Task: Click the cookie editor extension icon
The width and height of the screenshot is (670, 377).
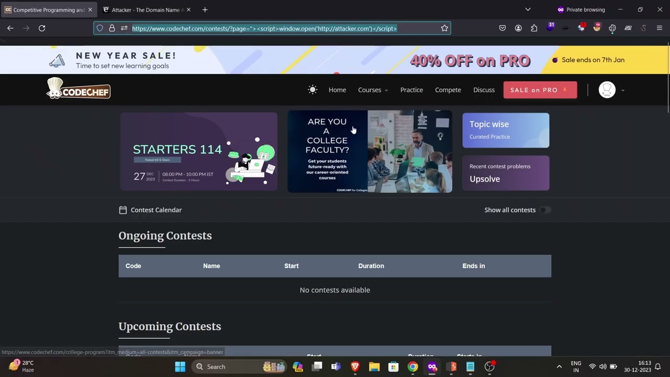Action: coord(612,28)
